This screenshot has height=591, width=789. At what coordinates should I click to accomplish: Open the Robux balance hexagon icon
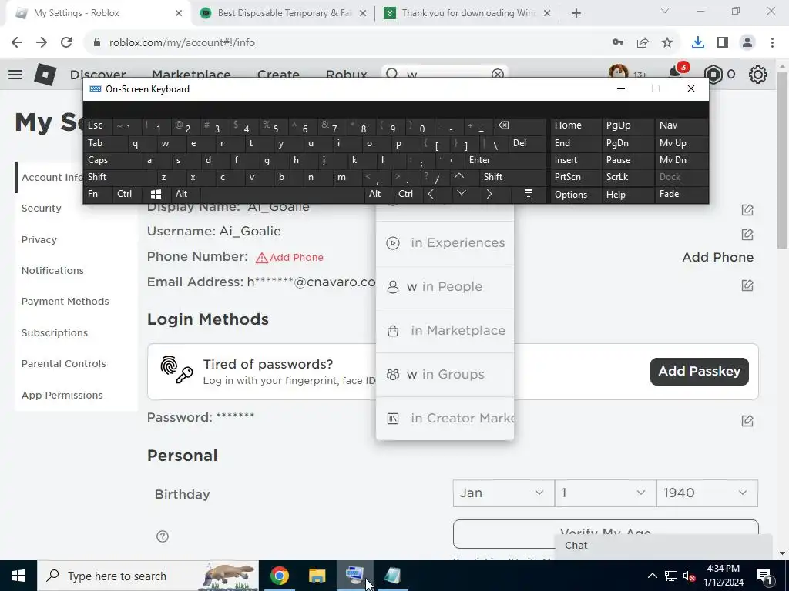pos(713,75)
